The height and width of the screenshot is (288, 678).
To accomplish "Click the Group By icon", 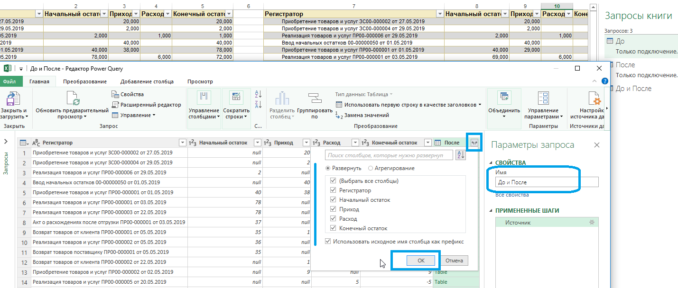I will 315,99.
